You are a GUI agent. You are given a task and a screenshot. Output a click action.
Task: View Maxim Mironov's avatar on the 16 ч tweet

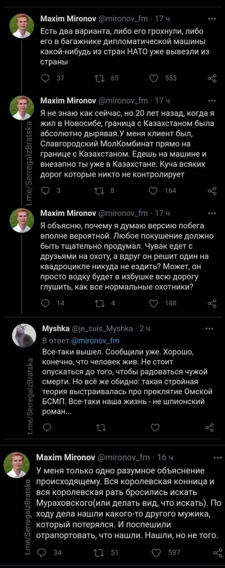16,465
